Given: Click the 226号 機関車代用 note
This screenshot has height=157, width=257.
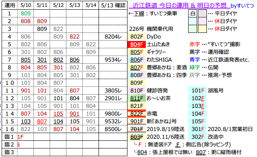Looking at the screenshot, I should [151, 29].
